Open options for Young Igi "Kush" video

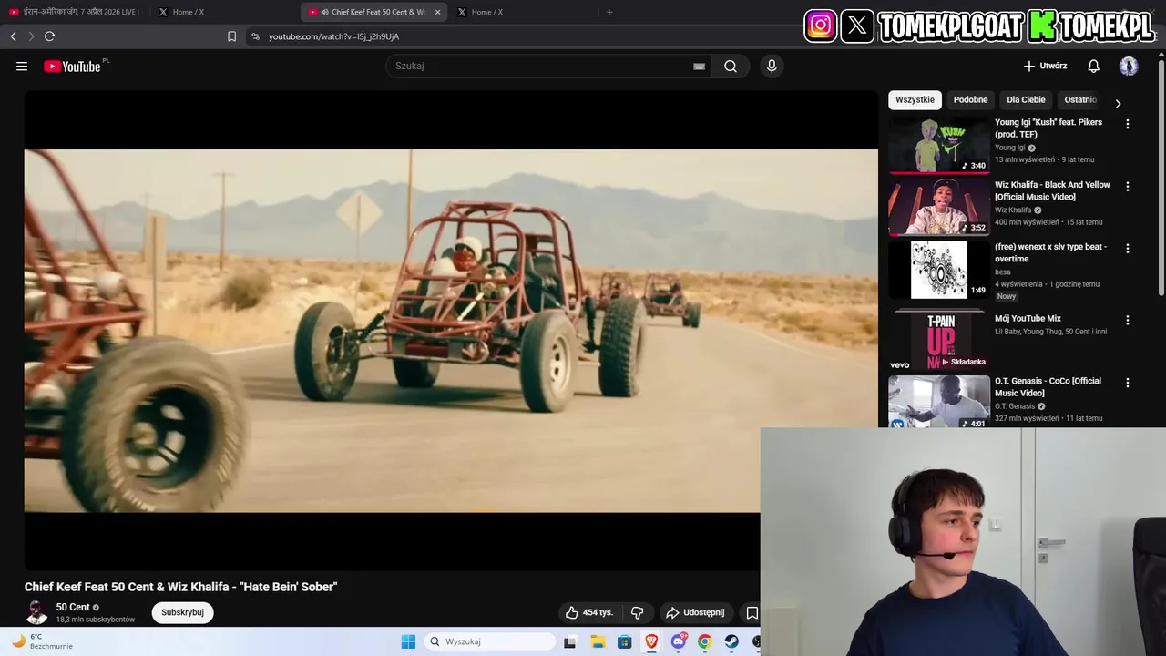tap(1127, 124)
